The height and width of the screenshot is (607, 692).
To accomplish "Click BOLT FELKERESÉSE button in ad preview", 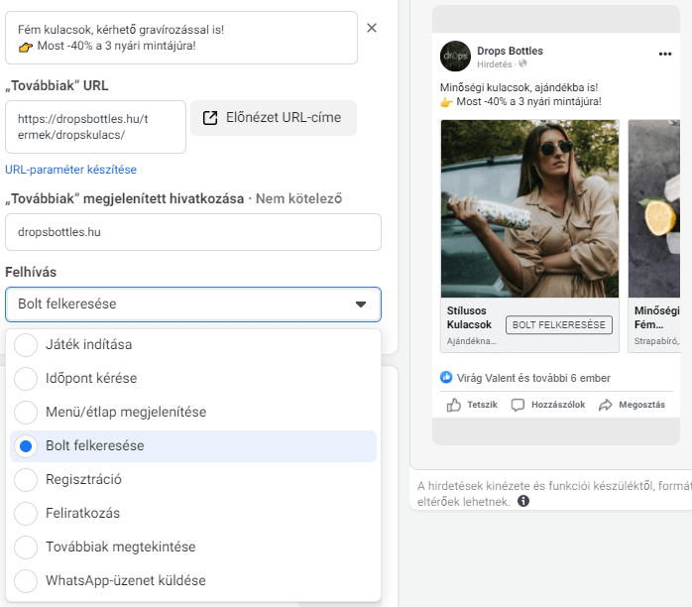I will tap(559, 325).
